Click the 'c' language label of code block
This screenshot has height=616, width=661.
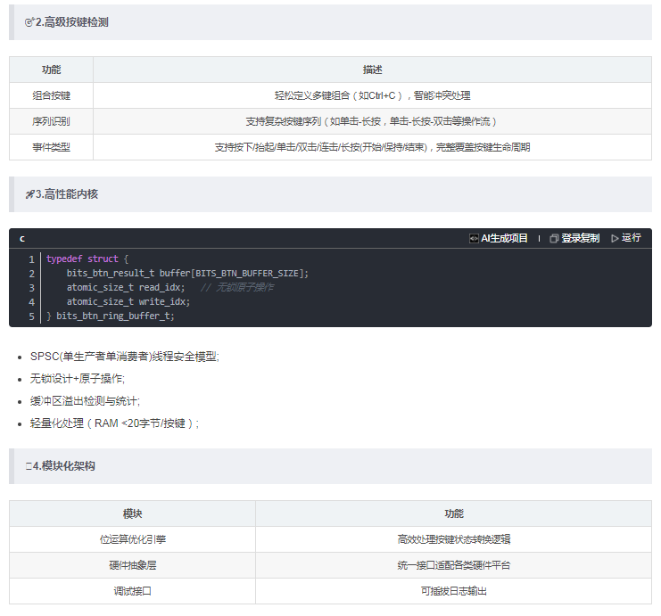click(22, 239)
